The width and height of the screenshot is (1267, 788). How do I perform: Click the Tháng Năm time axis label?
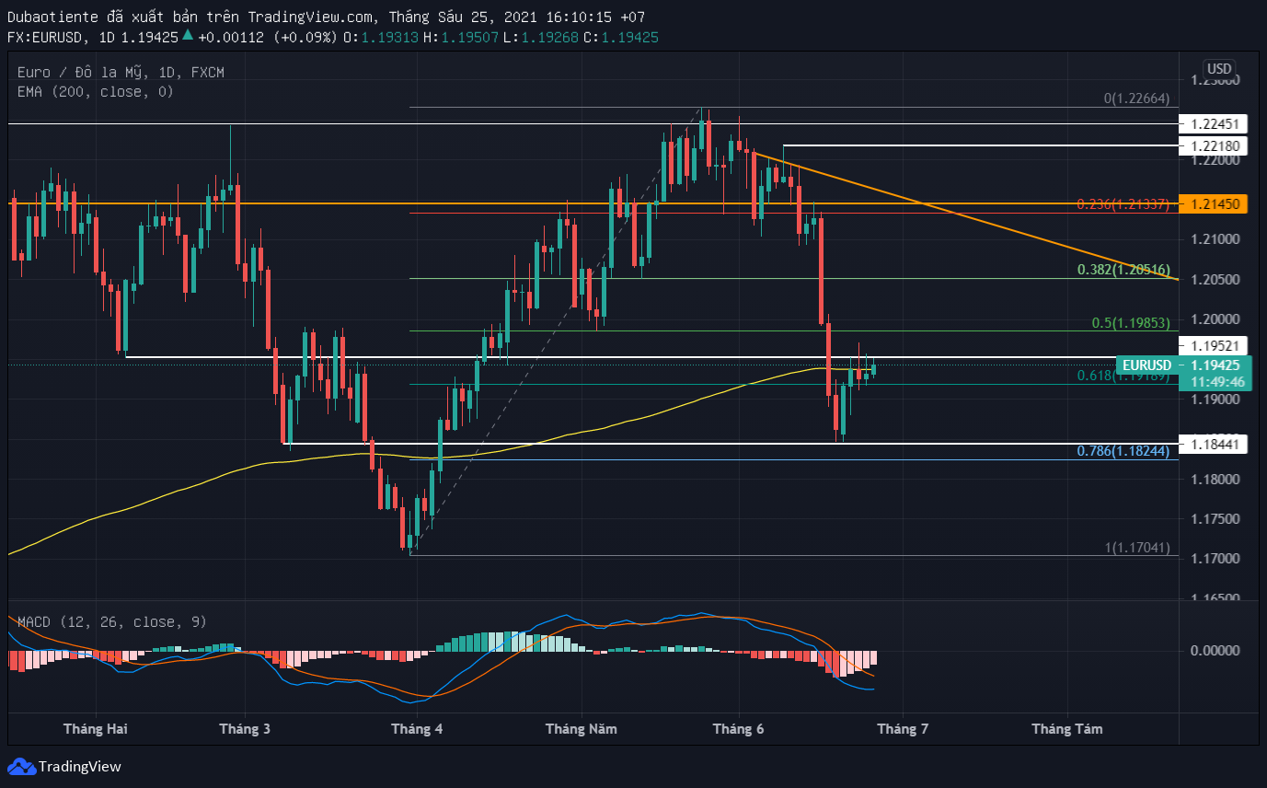581,728
